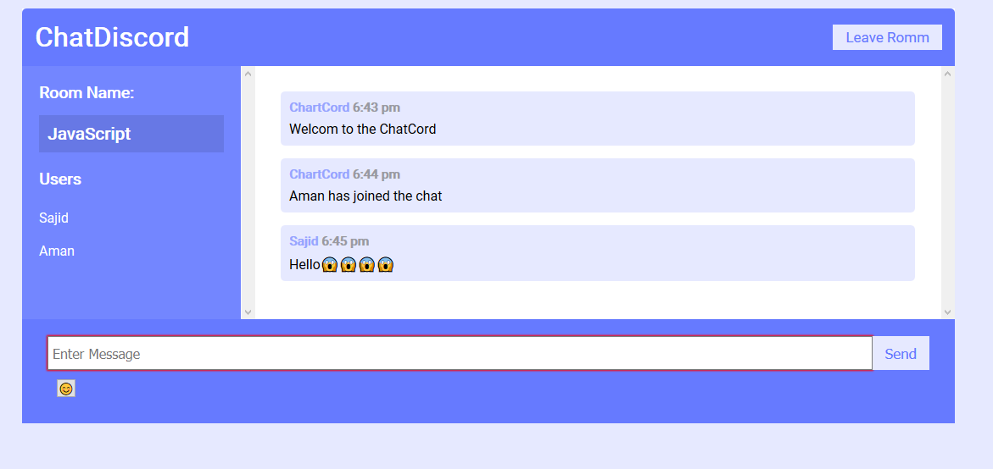
Task: Click the first screaming emoji in Hello message
Action: point(329,265)
